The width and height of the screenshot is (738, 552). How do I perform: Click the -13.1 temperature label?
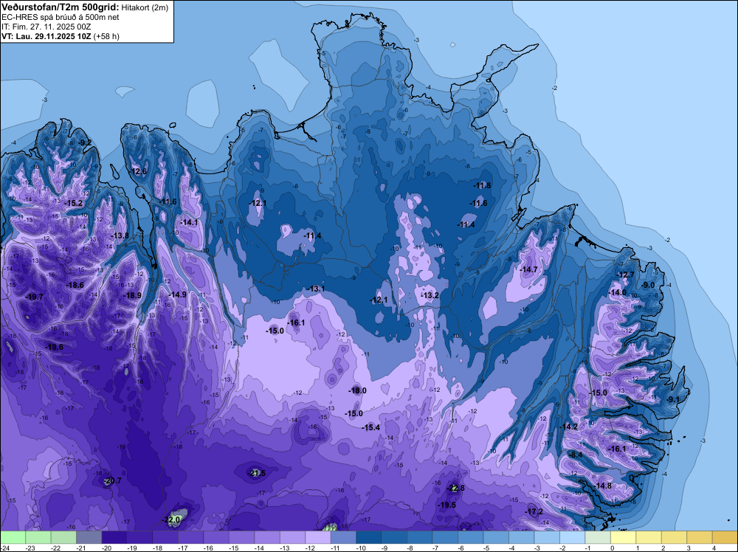(316, 289)
